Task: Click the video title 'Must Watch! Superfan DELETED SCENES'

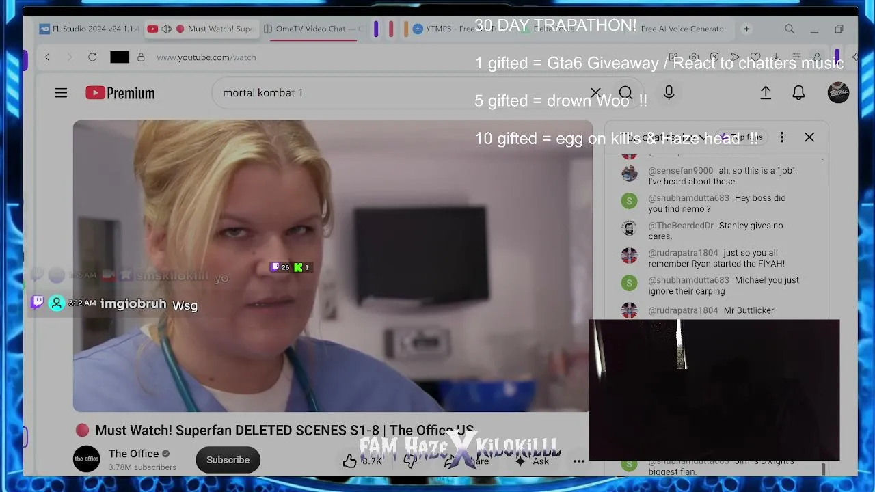Action: pos(284,430)
